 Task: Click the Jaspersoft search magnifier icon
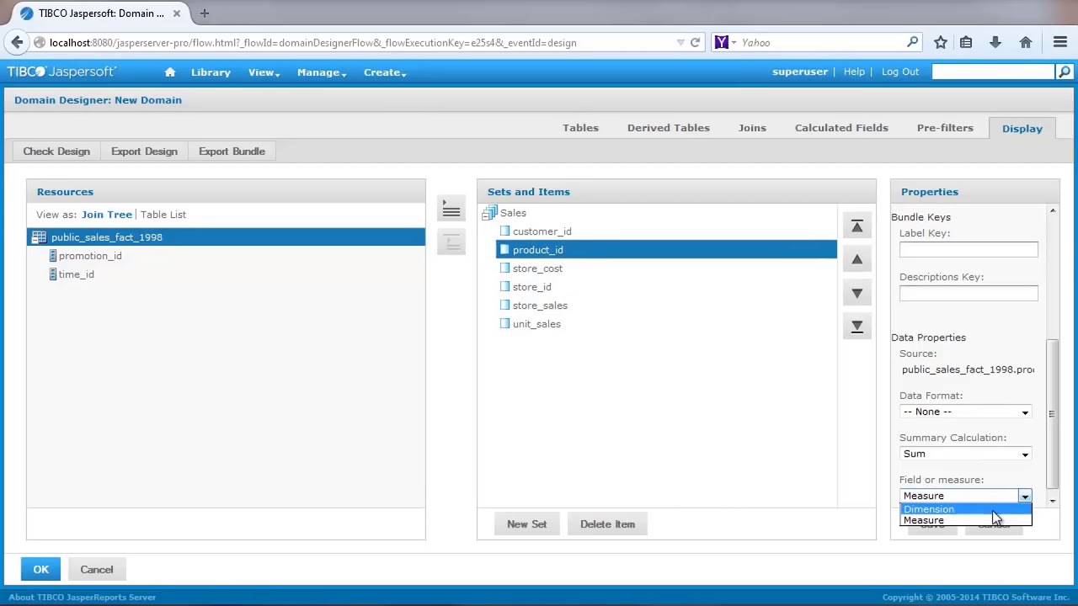tap(1065, 72)
